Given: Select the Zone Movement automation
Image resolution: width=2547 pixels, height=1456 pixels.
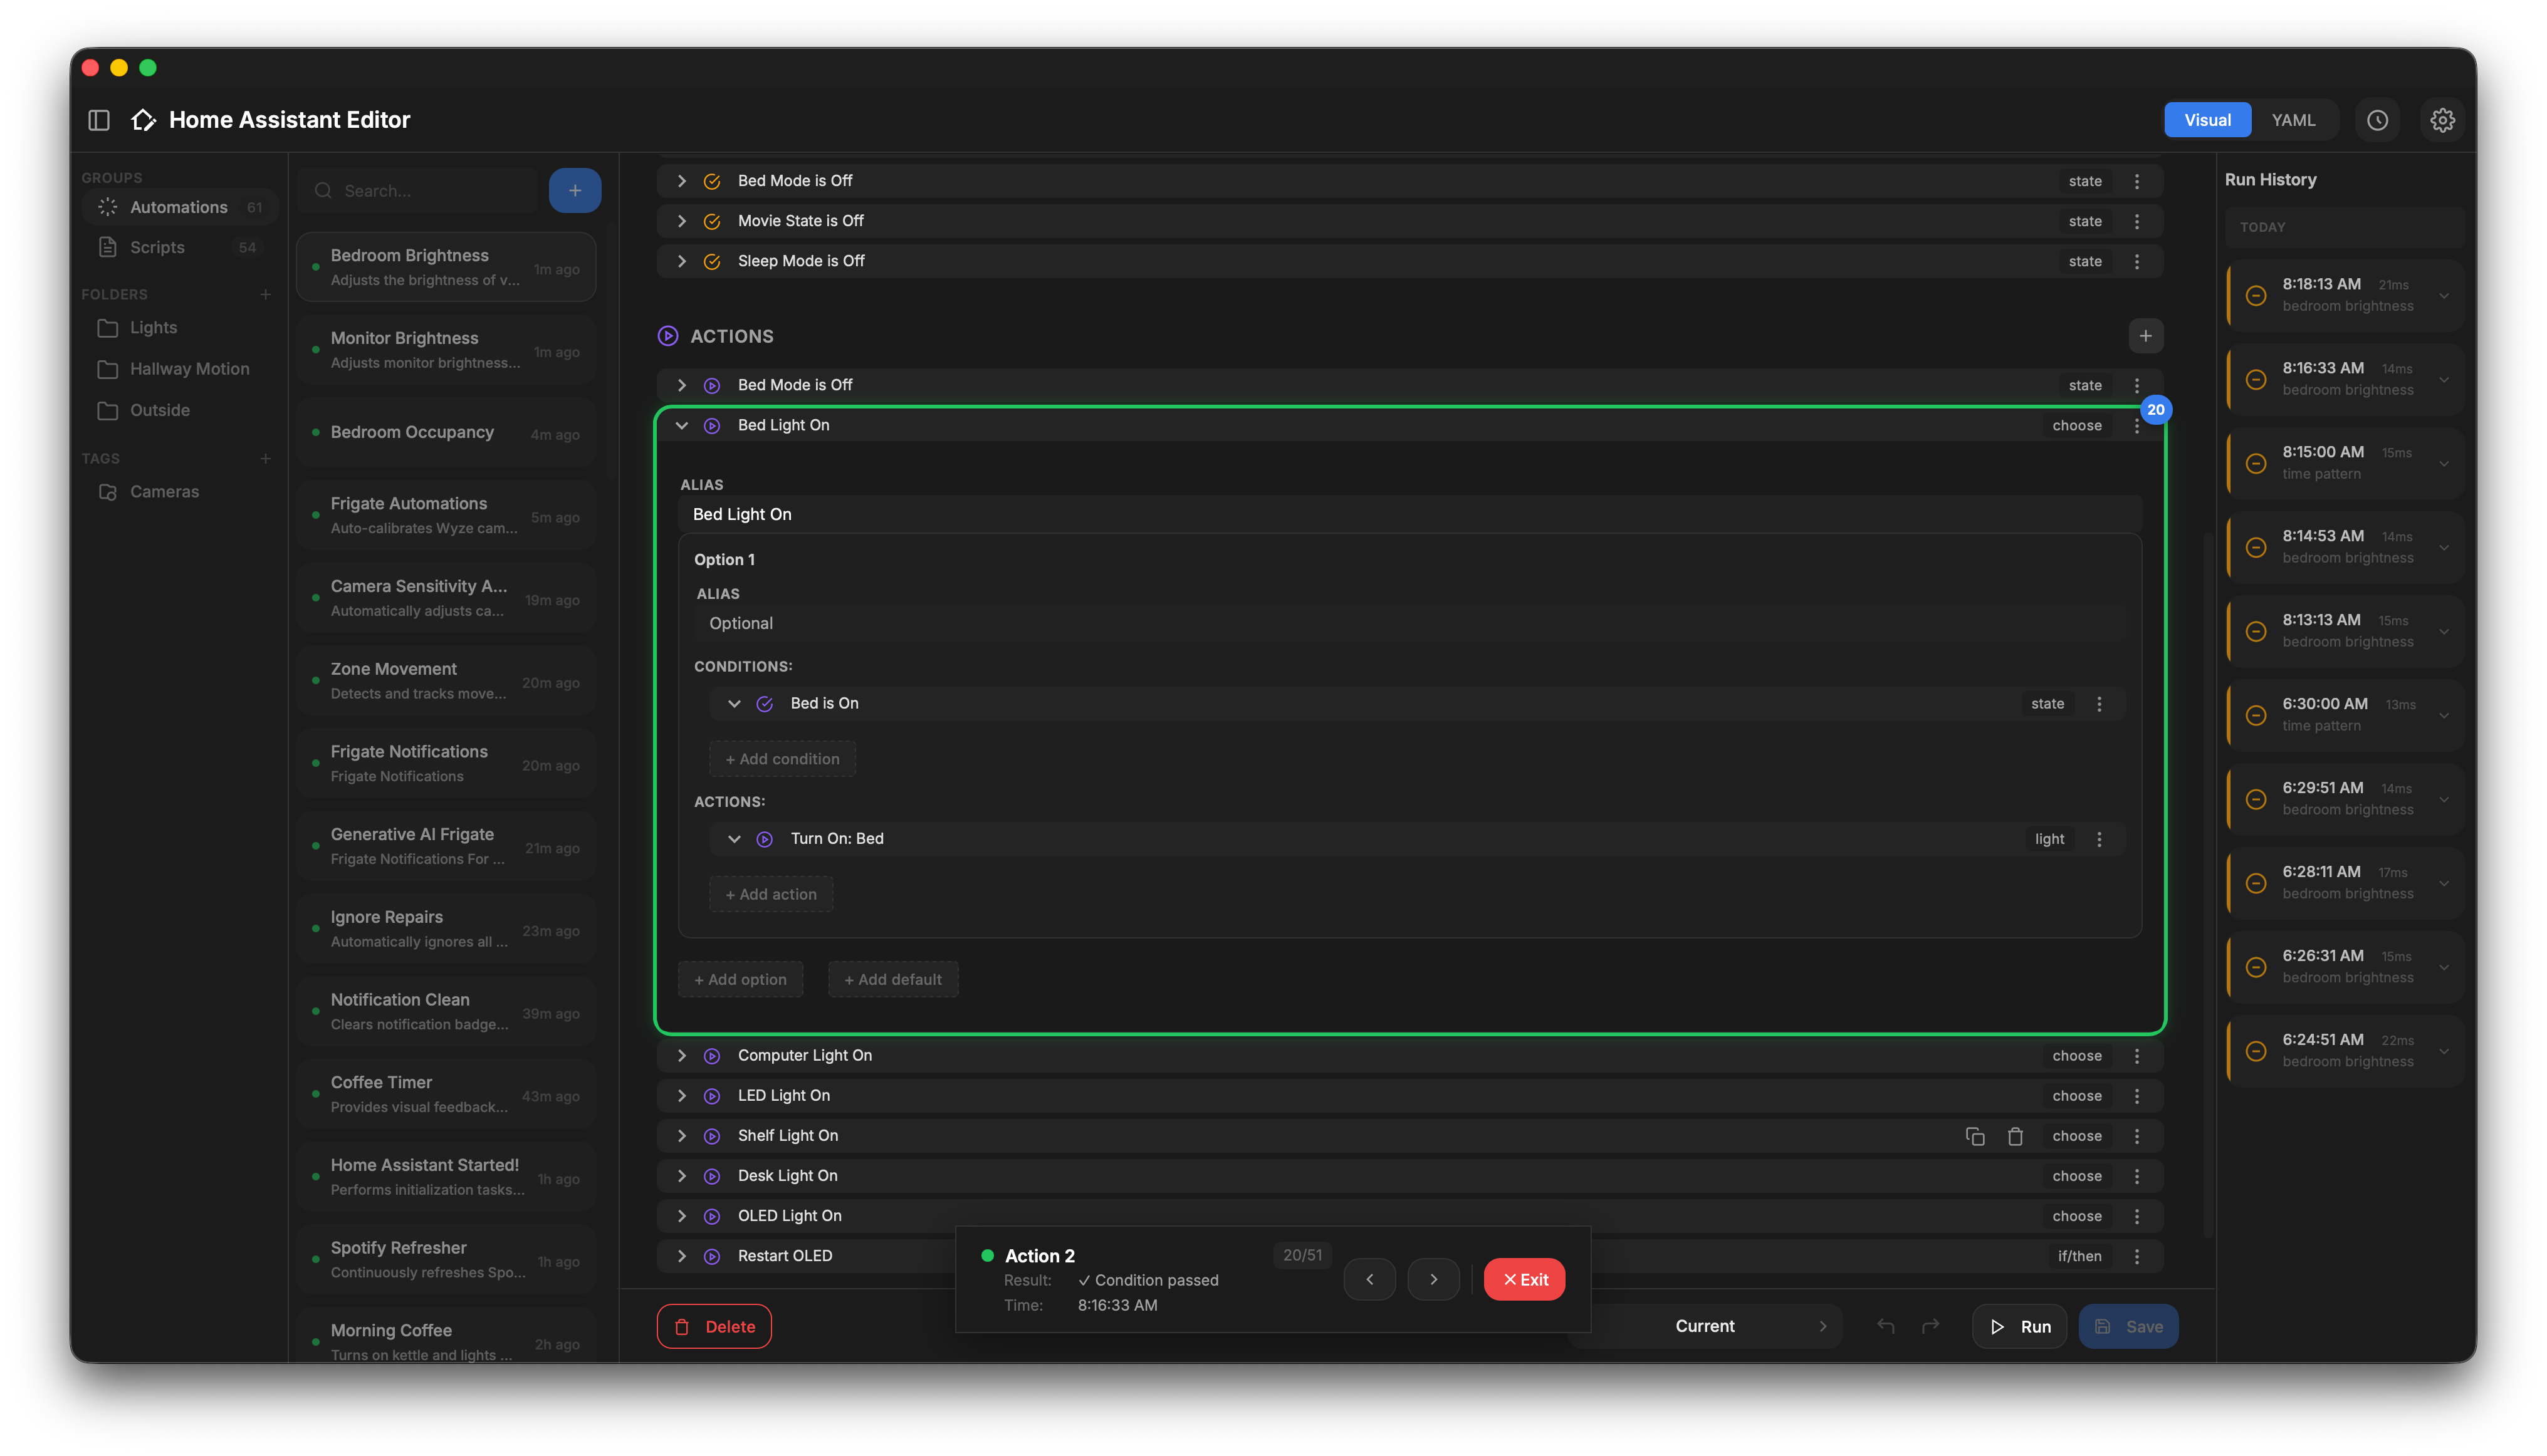Looking at the screenshot, I should pos(446,681).
